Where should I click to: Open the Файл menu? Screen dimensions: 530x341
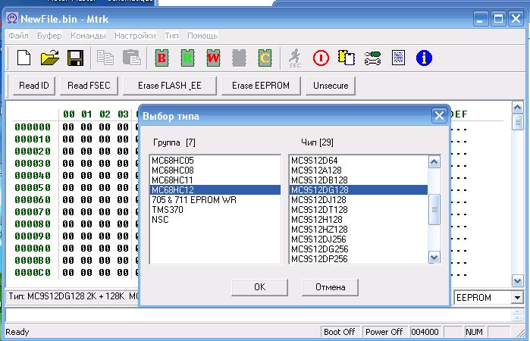click(18, 36)
